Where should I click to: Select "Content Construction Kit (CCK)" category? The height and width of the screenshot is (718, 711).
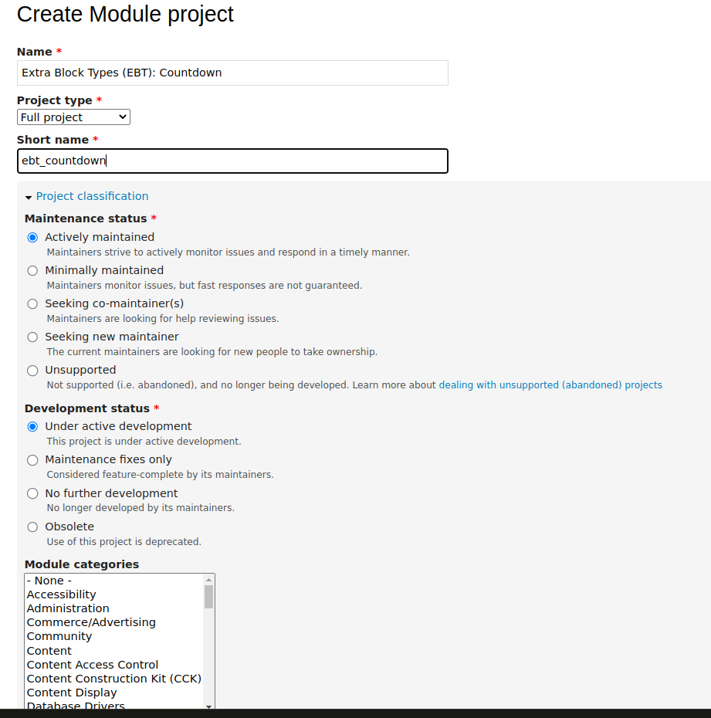(x=113, y=679)
